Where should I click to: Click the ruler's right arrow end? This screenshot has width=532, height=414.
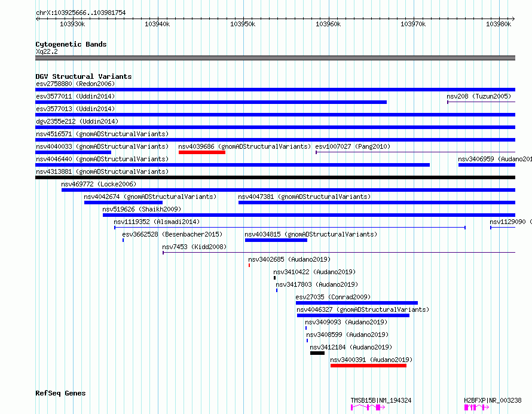pos(513,19)
